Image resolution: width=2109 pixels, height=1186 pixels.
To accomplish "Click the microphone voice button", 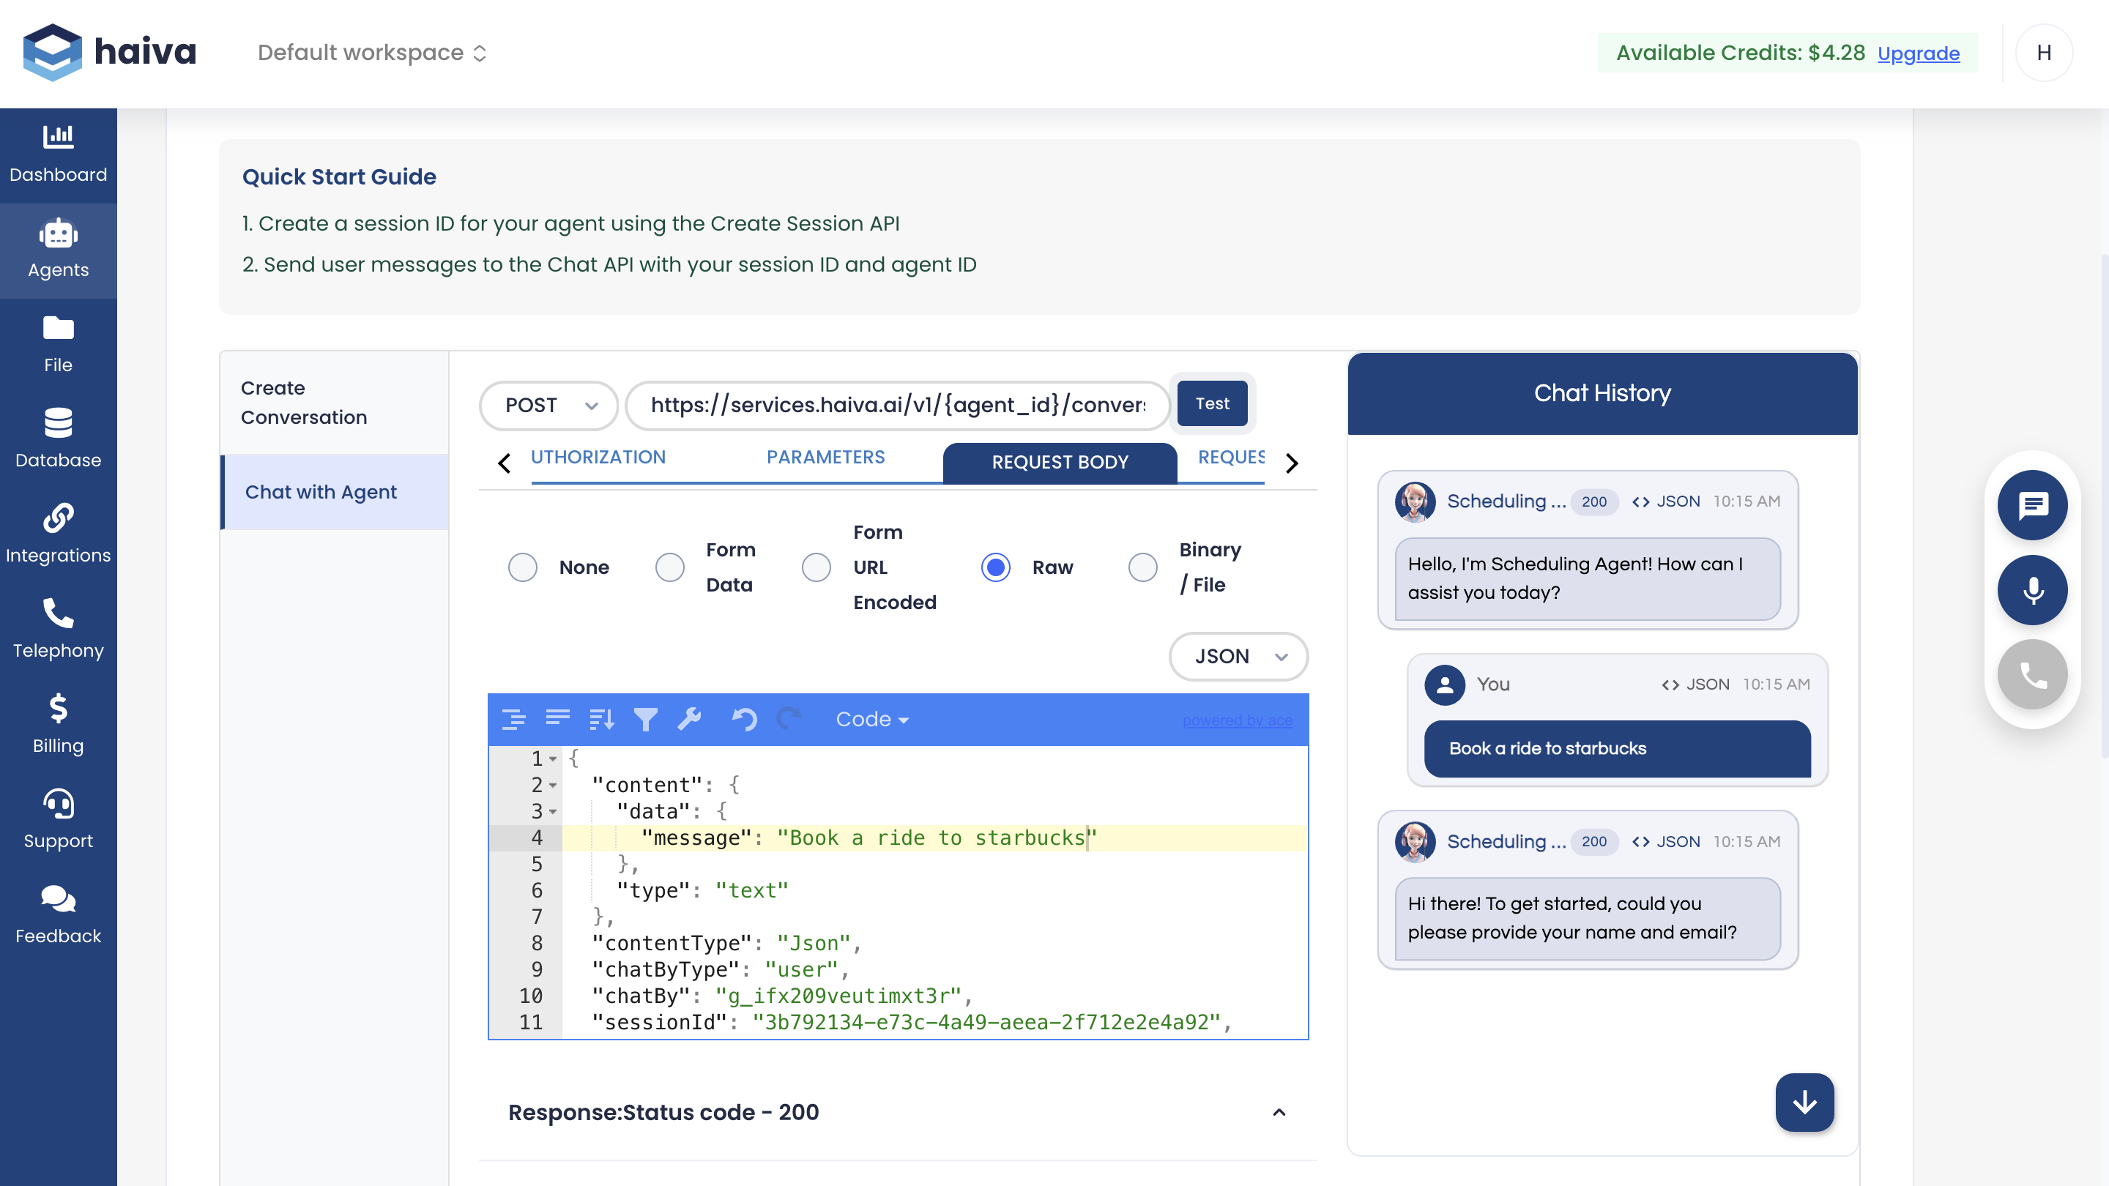I will tap(2031, 589).
